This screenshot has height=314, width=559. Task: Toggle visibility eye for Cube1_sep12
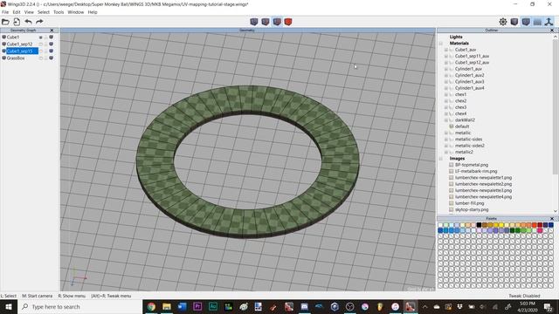tap(41, 44)
